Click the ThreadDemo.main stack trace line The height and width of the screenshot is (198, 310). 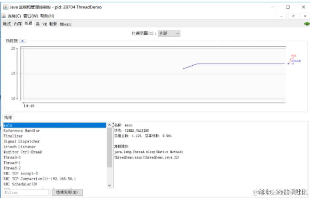147,157
